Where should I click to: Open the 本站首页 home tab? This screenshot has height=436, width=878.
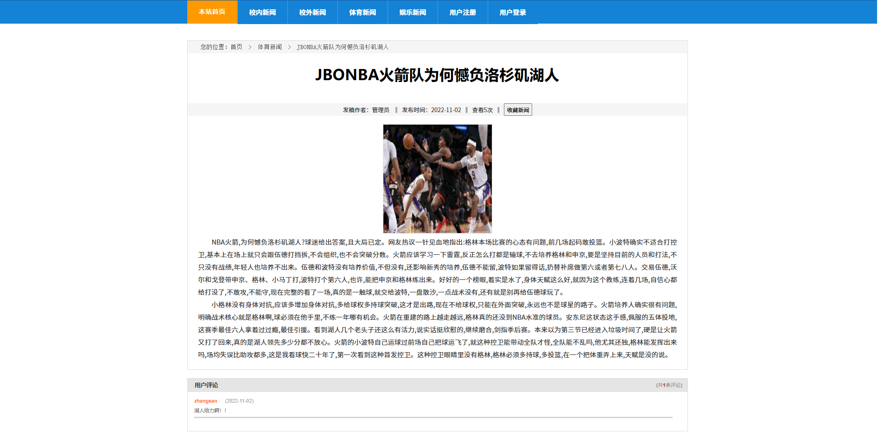pos(212,12)
